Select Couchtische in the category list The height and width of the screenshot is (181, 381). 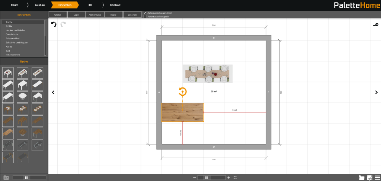coord(12,34)
